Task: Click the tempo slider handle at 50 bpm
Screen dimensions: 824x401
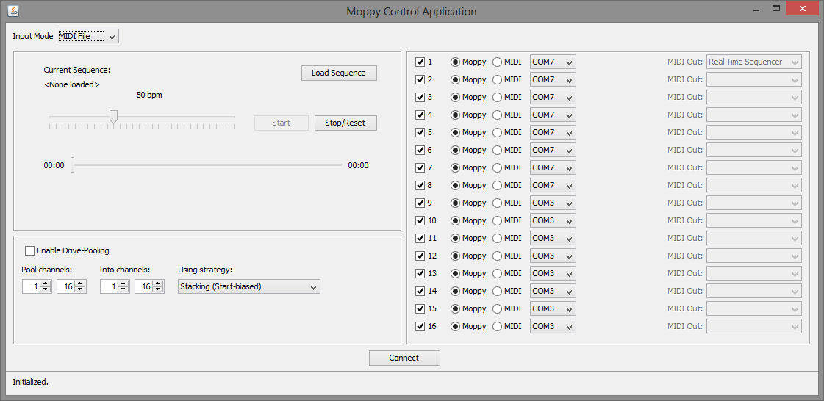Action: [x=113, y=116]
